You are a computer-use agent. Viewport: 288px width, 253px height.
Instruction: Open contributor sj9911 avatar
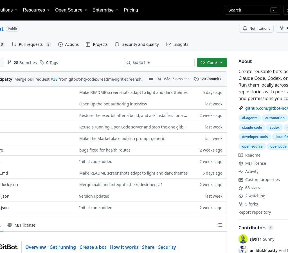tap(243, 239)
